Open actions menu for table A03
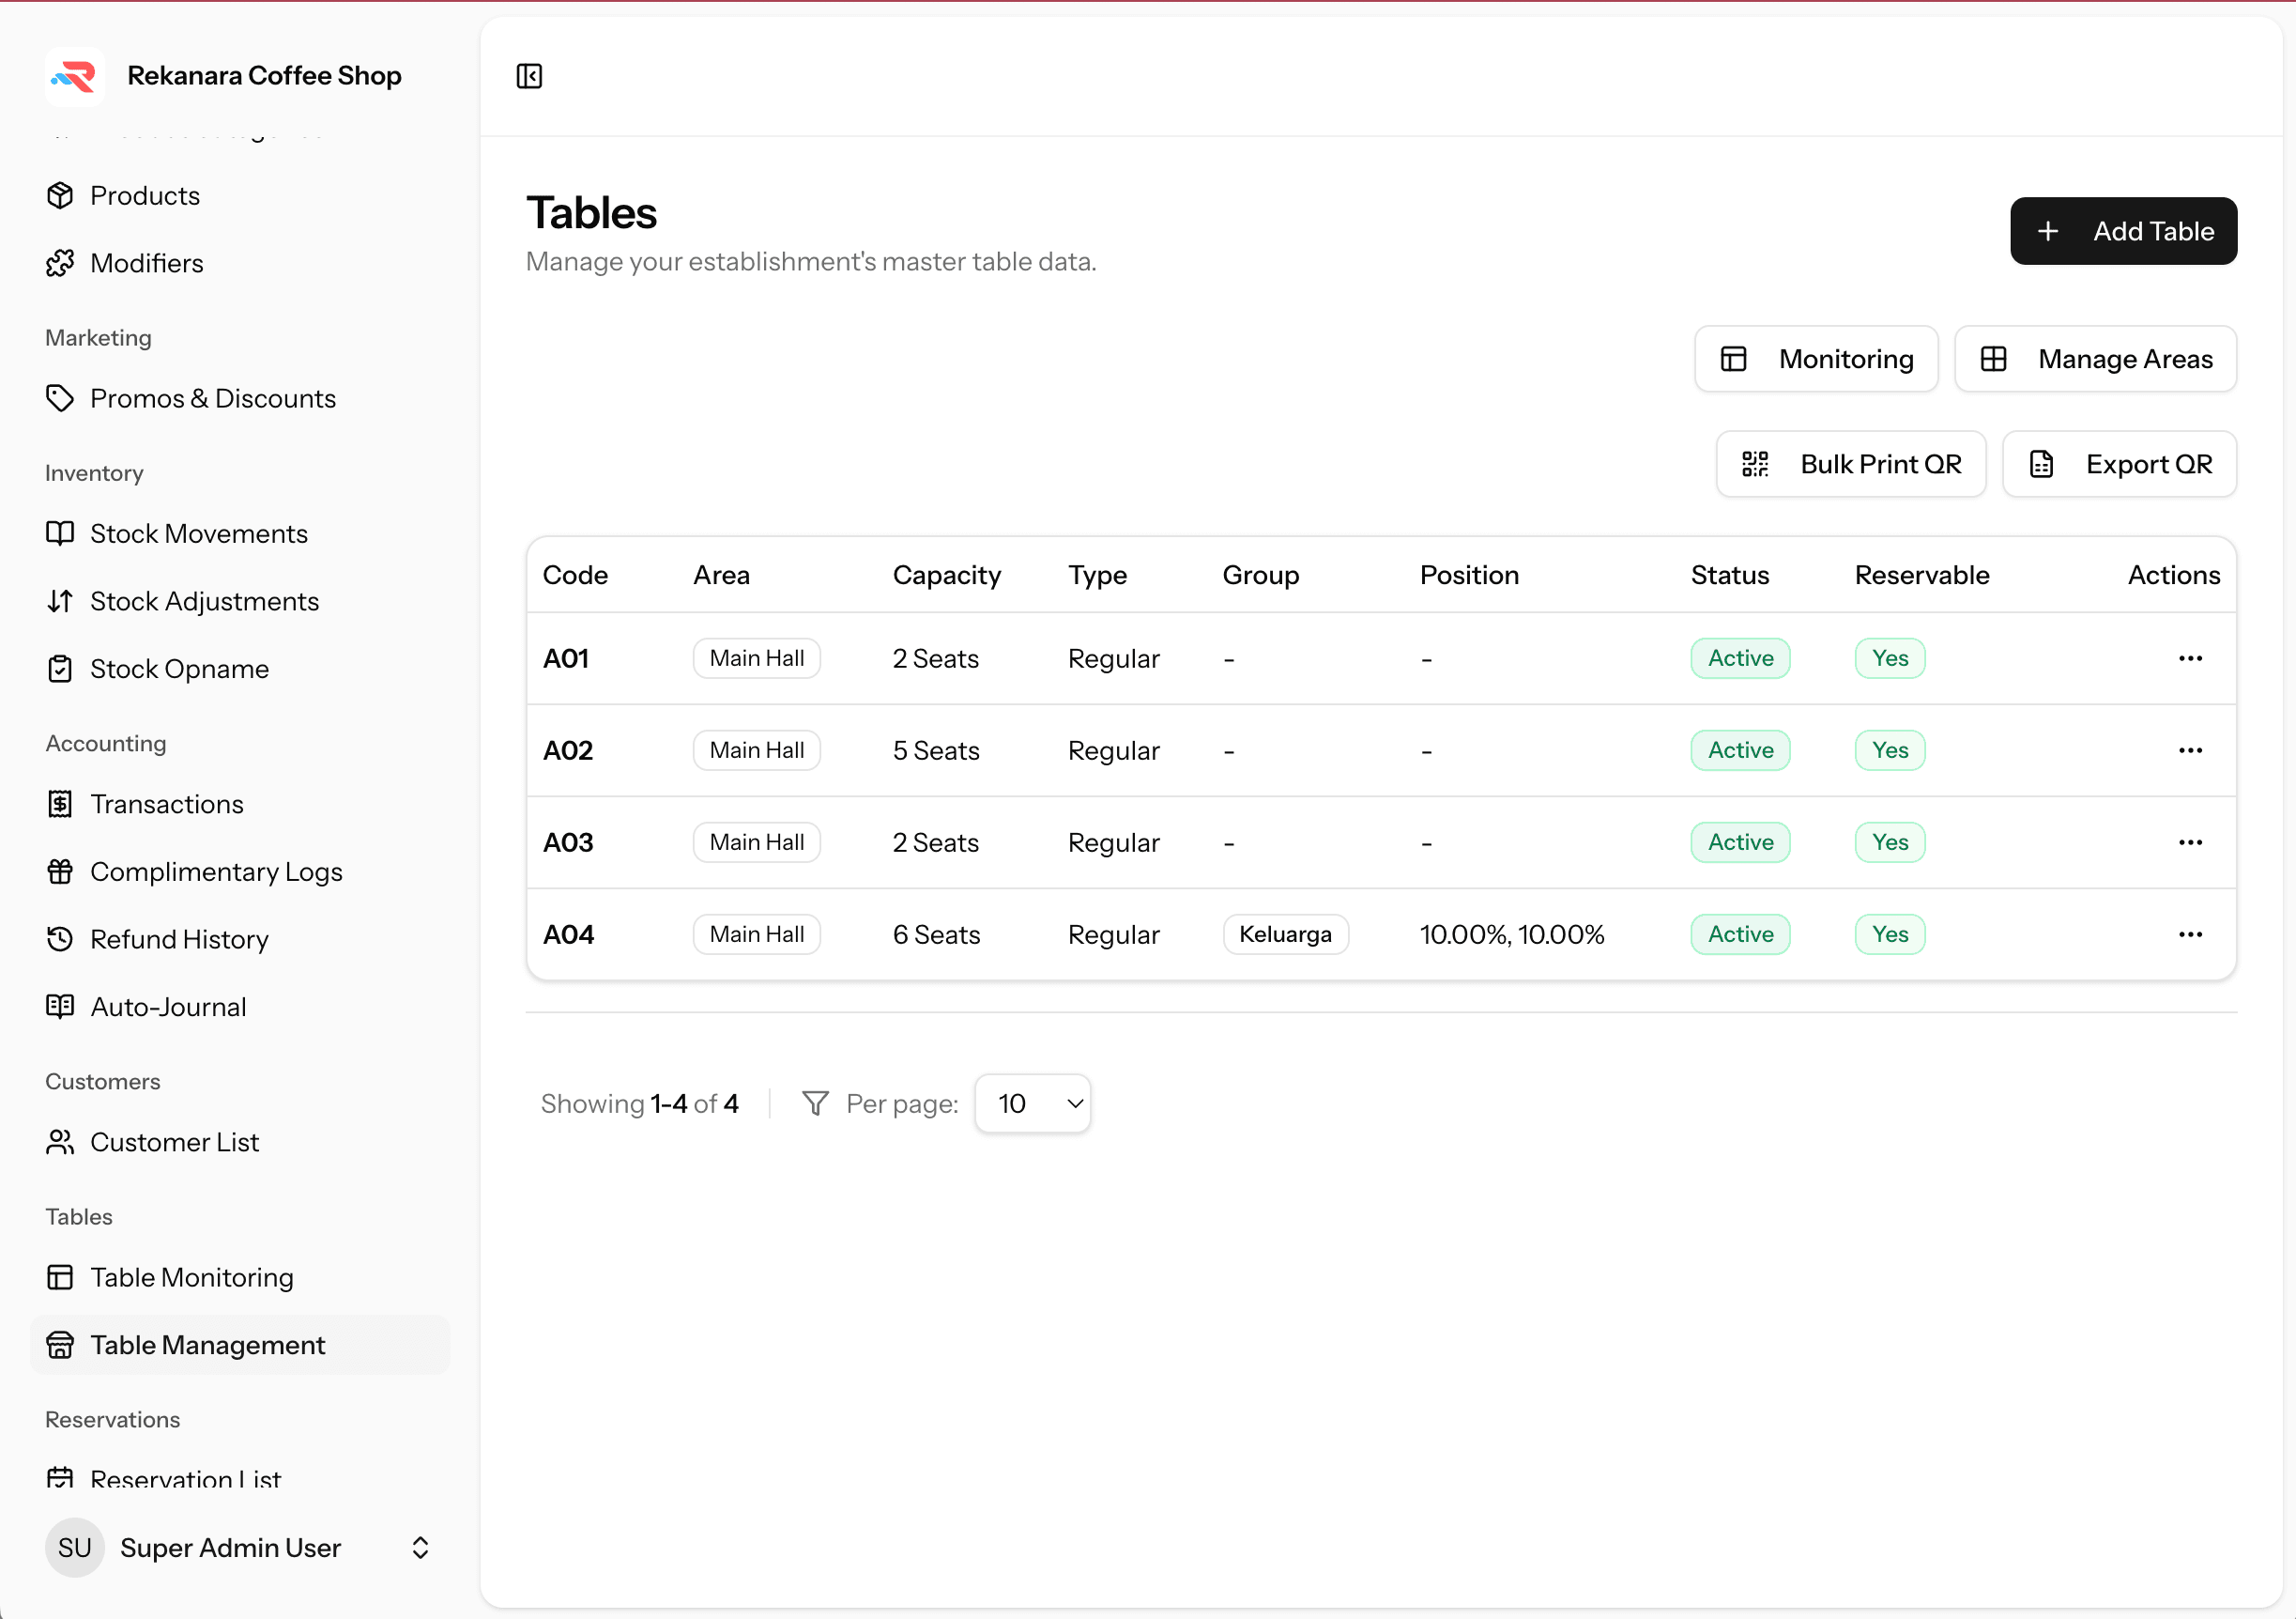 coord(2190,842)
